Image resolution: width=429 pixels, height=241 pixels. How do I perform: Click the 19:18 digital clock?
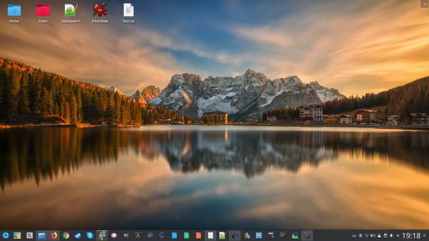pyautogui.click(x=411, y=235)
